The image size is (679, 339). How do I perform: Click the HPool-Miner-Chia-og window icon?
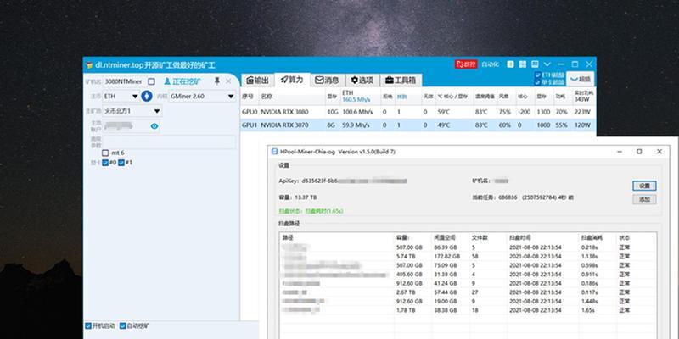point(274,152)
